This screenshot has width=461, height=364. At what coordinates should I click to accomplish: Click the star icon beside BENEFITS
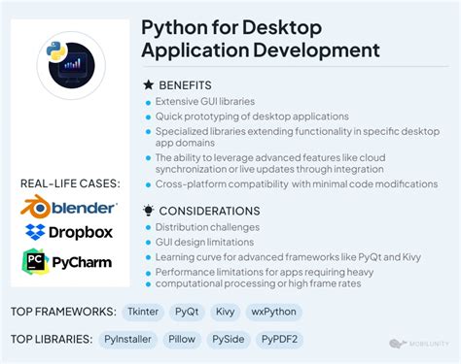[x=149, y=85]
